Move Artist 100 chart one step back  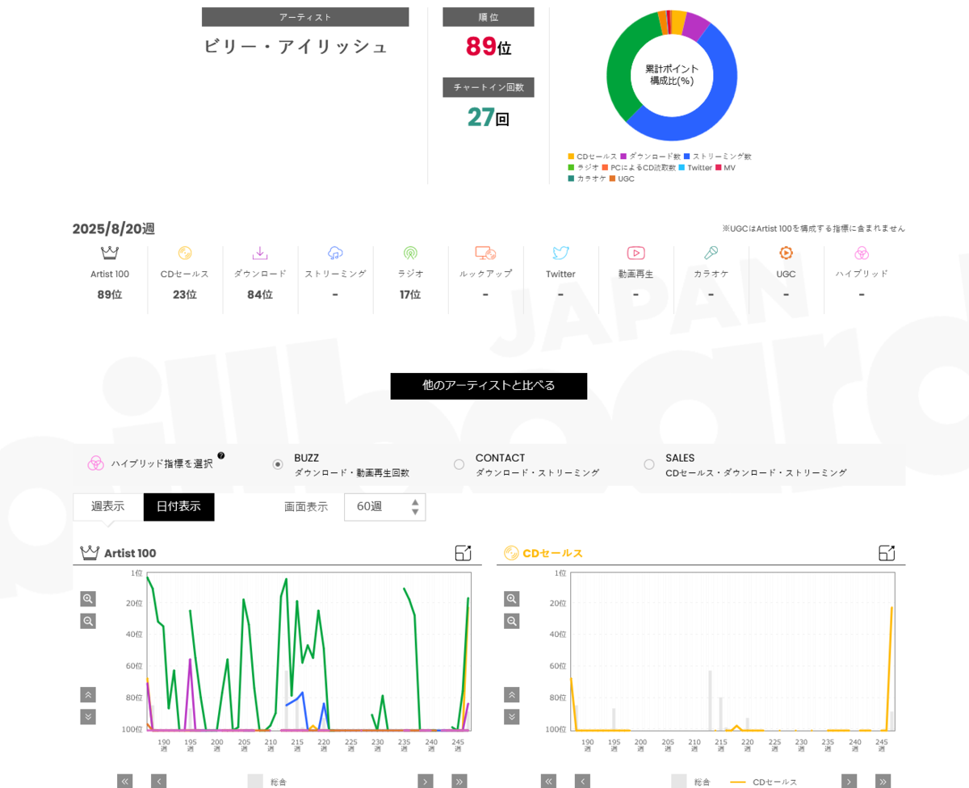pos(159,782)
